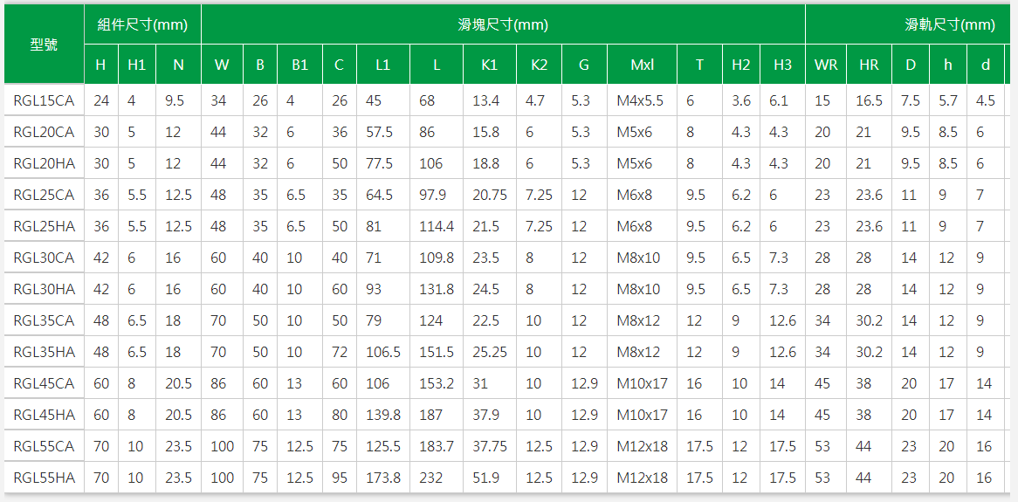Click the RGL30CA row label

(x=44, y=258)
